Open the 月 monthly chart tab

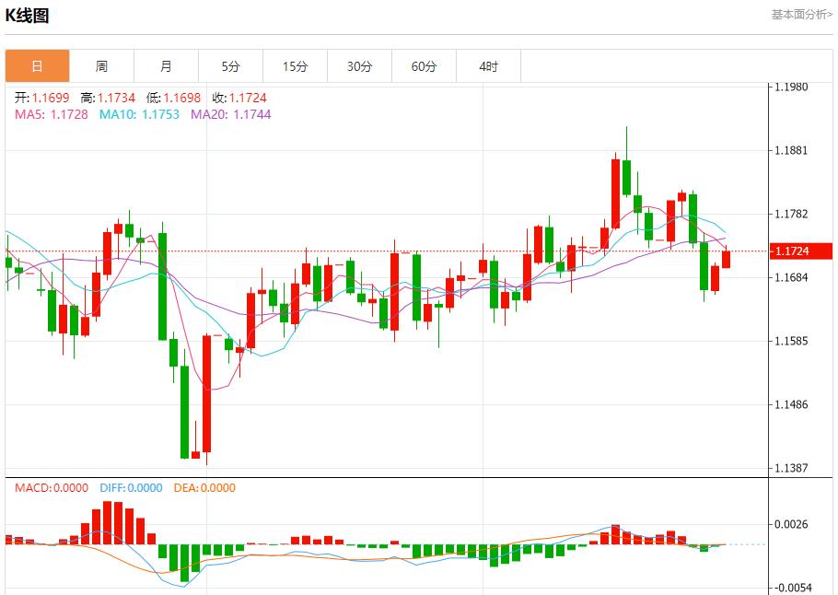click(166, 66)
